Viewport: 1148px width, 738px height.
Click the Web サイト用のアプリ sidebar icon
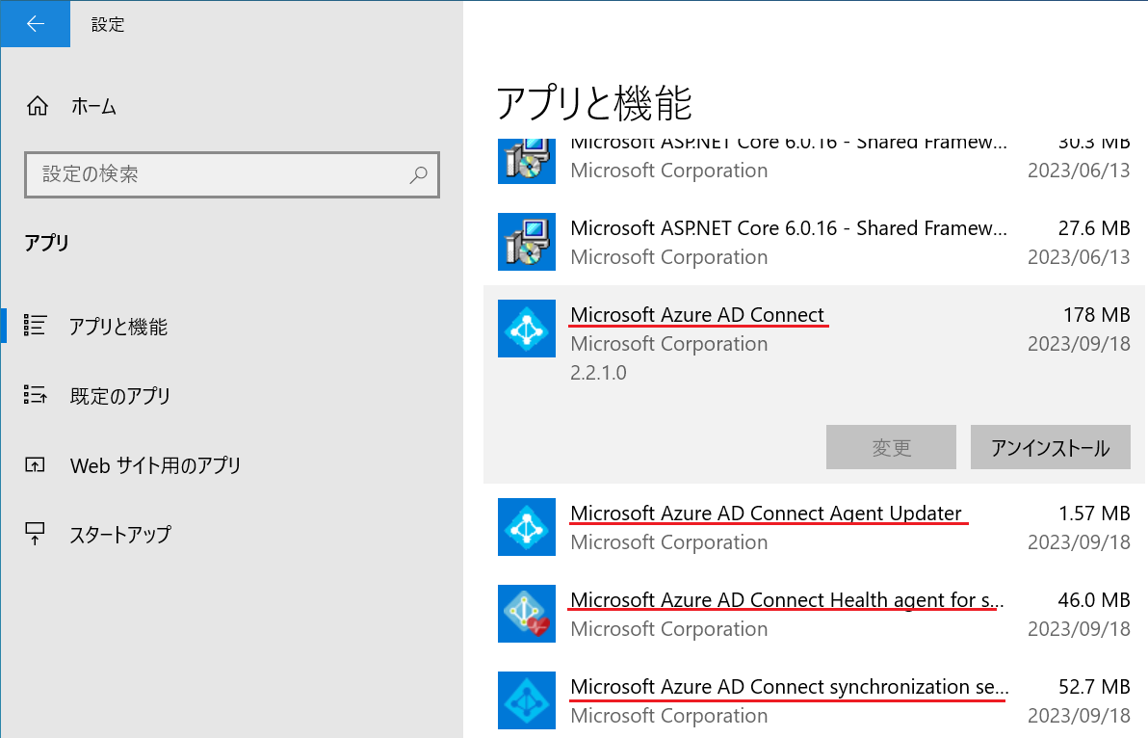point(36,464)
